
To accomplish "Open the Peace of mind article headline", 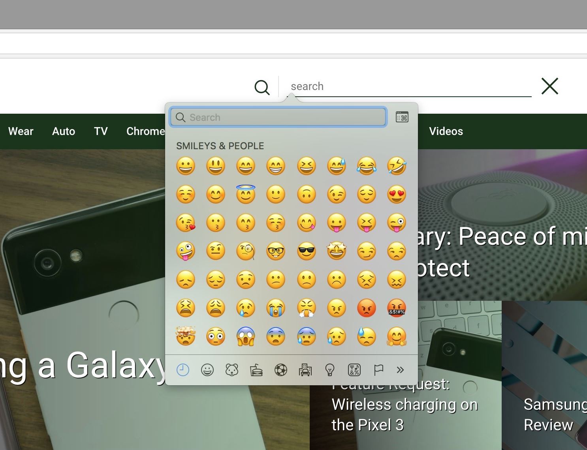I will [502, 253].
